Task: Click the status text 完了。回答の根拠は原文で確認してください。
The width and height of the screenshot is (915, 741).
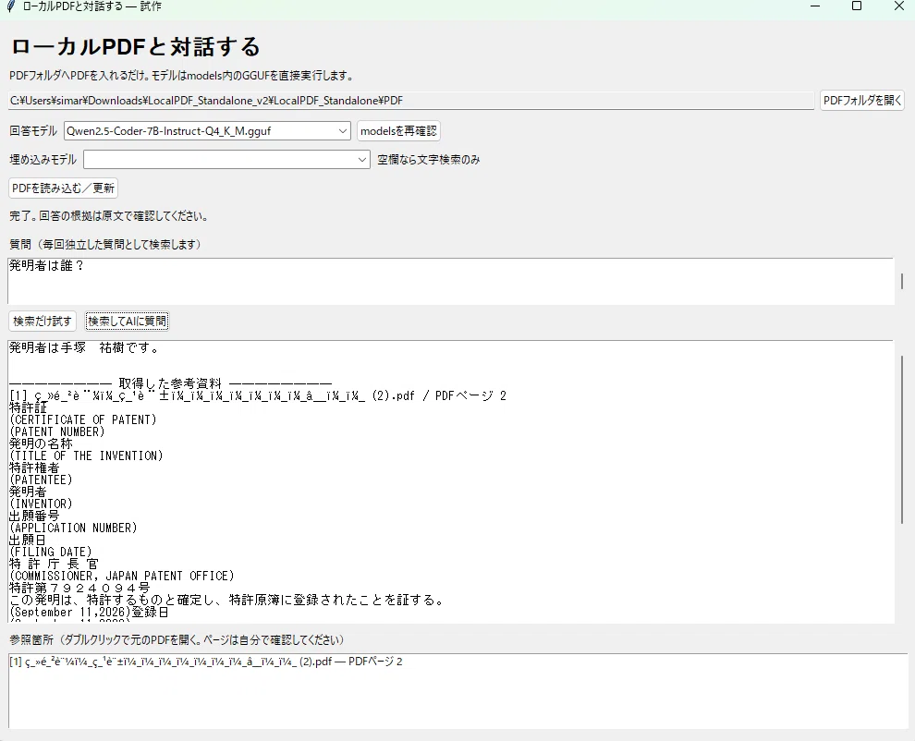Action: click(109, 216)
